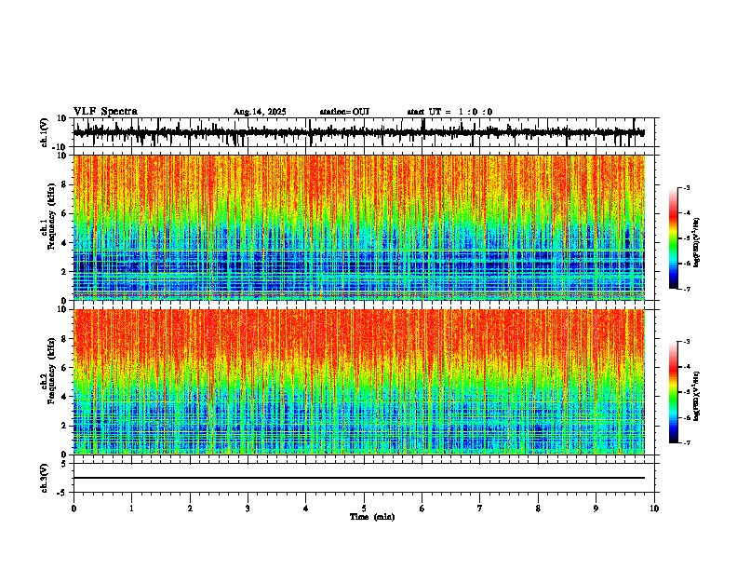Click the "4" kHz tick of ch.1 spectrogram
This screenshot has width=737, height=570.
pyautogui.click(x=64, y=243)
